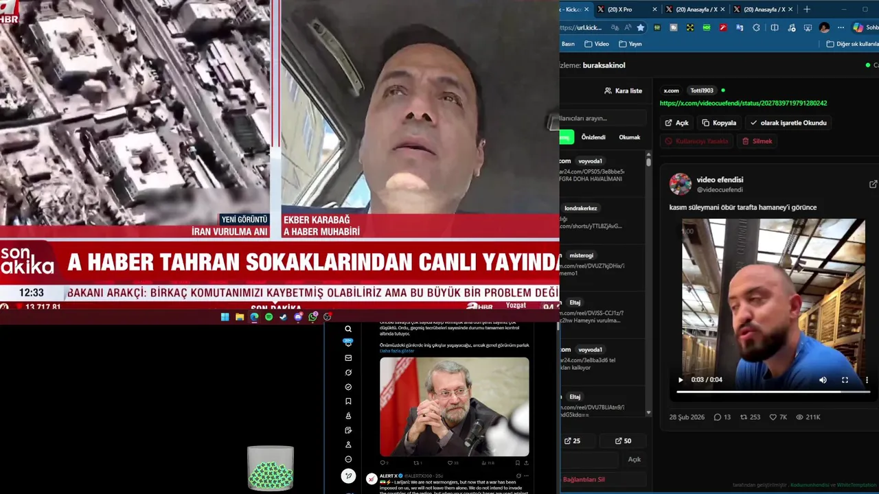Expand the Diğer sık kullanılanlar folder
The width and height of the screenshot is (879, 494).
click(x=852, y=44)
